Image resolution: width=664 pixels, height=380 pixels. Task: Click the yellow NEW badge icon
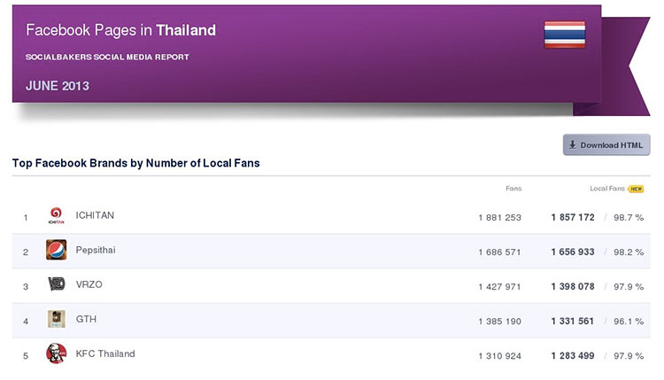[636, 189]
